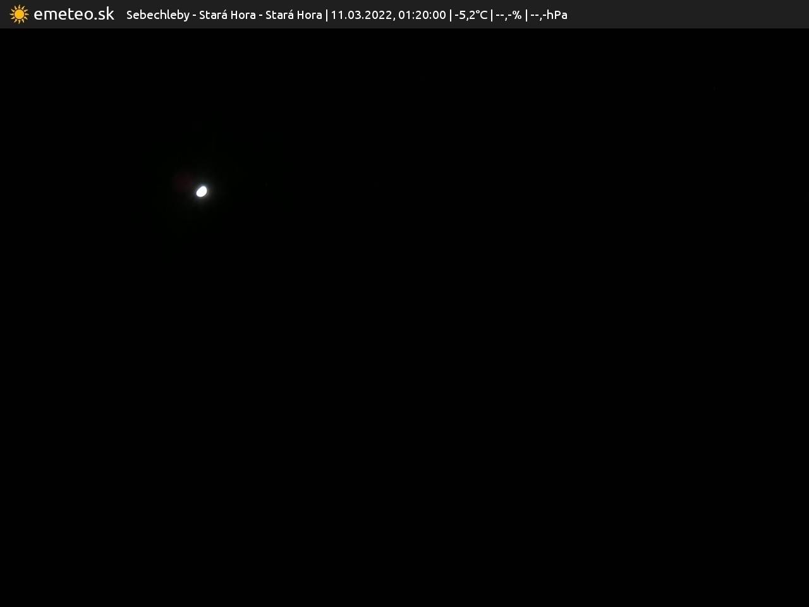Open the emeteo.sk site name

tap(74, 14)
